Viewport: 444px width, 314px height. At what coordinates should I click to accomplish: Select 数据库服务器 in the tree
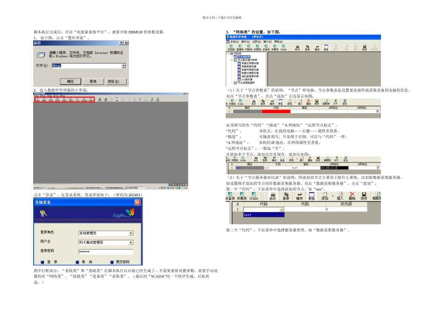coord(249,66)
